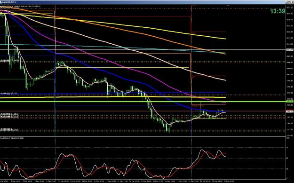294x183 pixels.
Task: Click the red 'Pivot Point' level label
Action: tap(198, 106)
